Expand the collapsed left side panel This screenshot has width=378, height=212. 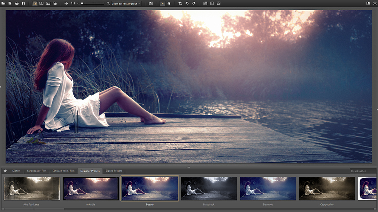point(1,87)
